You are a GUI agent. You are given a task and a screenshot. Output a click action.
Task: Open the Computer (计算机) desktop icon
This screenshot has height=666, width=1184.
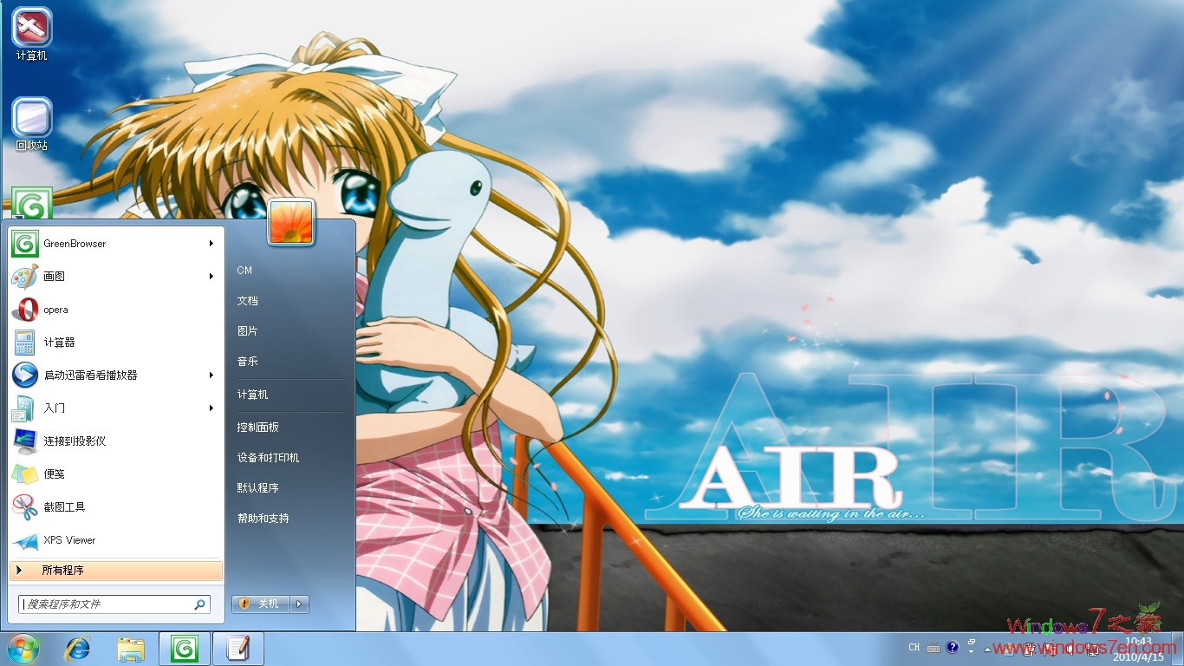tap(32, 35)
